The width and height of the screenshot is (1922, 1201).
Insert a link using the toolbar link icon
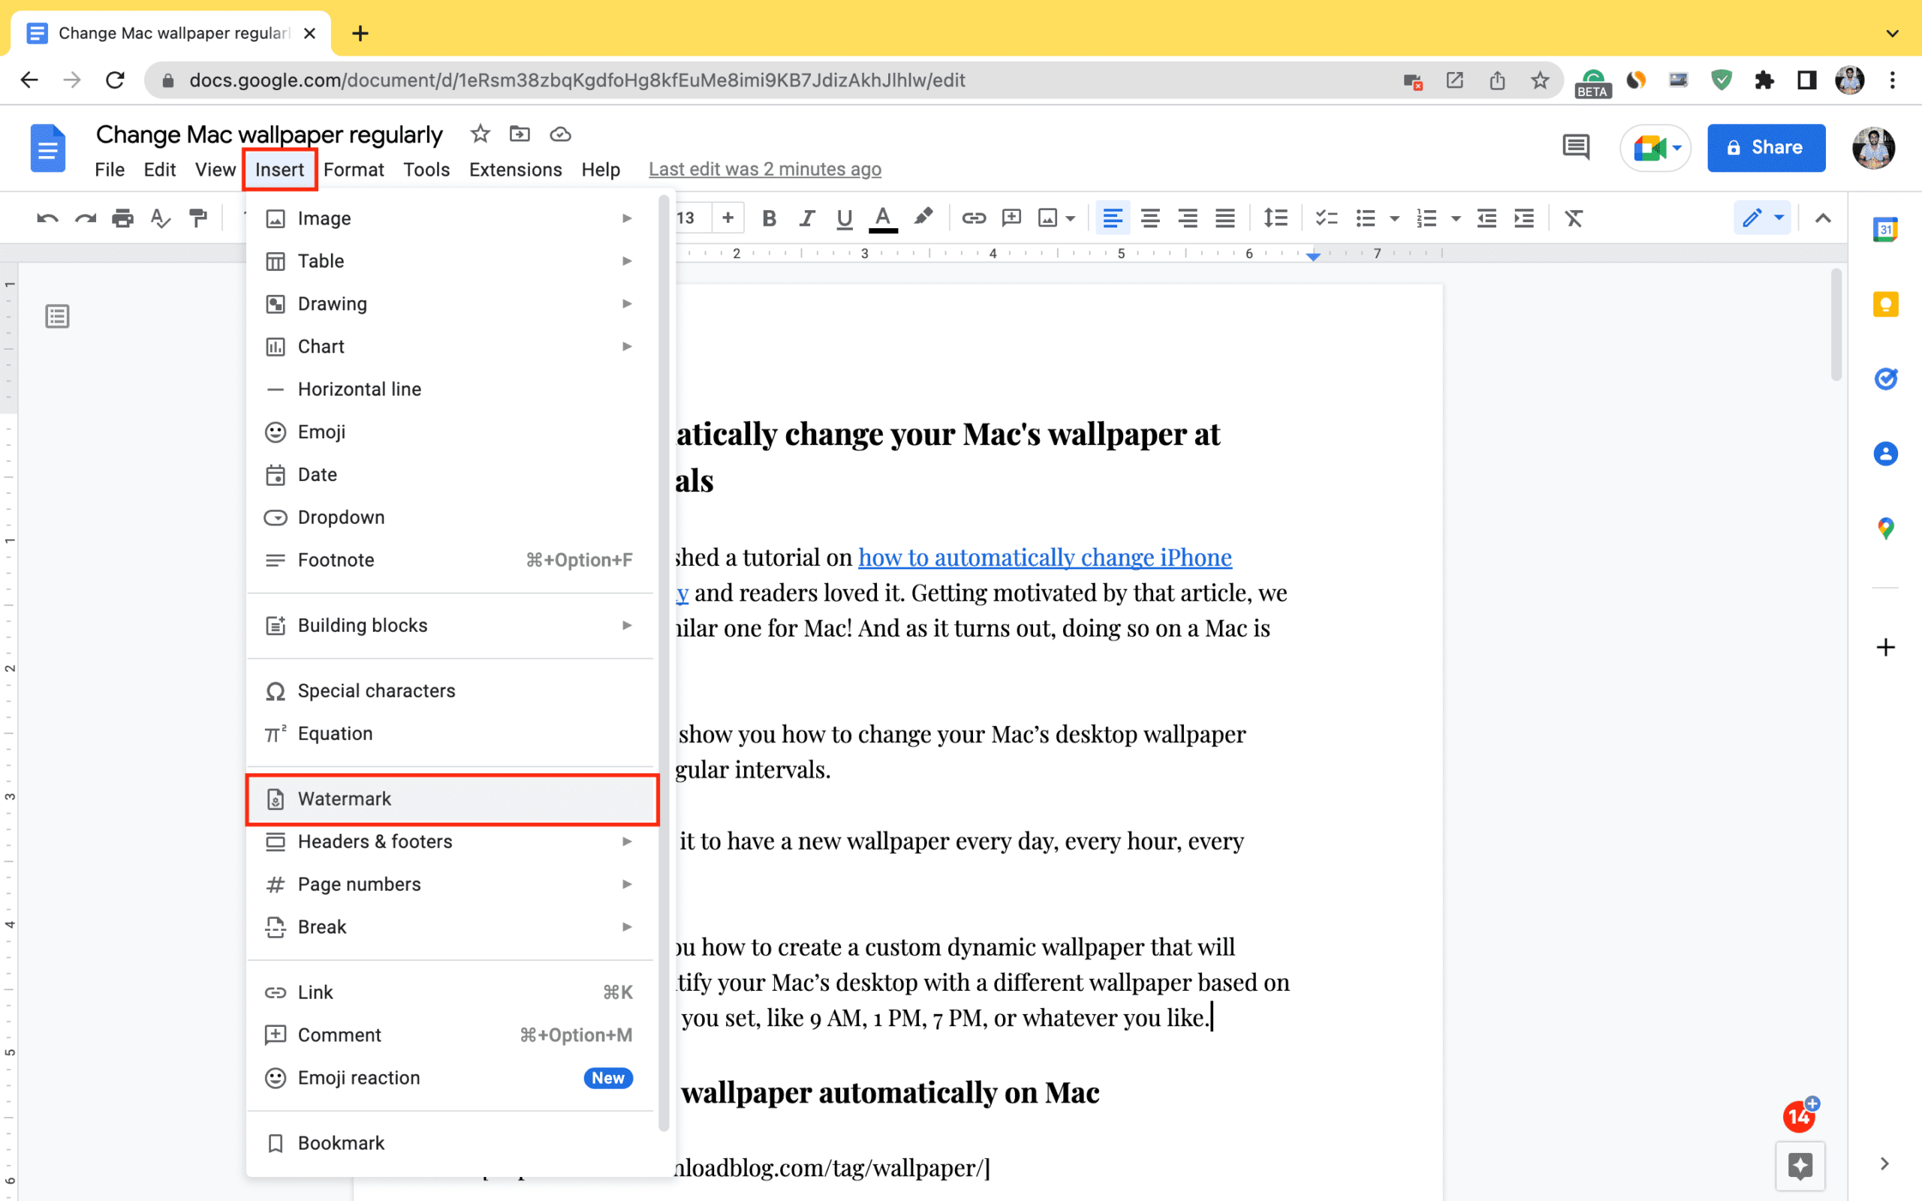974,218
